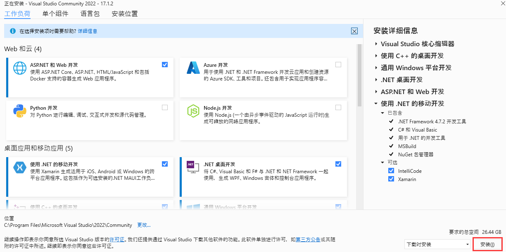
Task: Open the 语言包 tab
Action: [90, 14]
